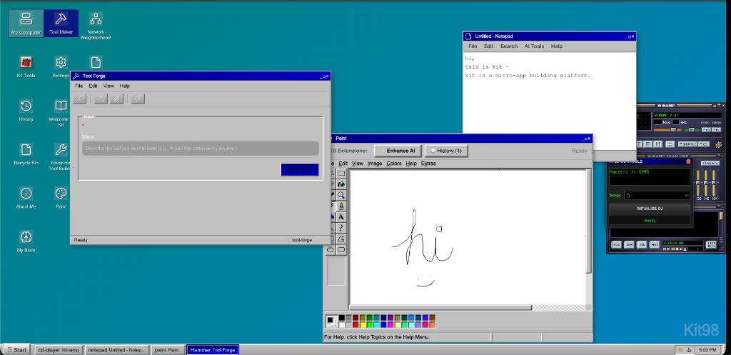Pick the magenta color swatch in Paint palette
Screen dimensions: 731x355
click(390, 325)
